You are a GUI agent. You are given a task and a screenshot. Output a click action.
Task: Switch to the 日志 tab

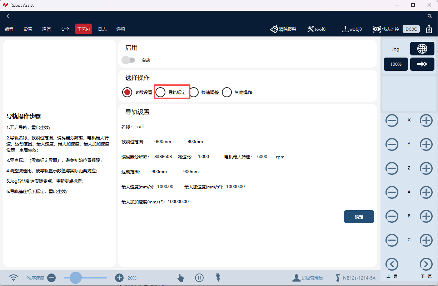[102, 29]
